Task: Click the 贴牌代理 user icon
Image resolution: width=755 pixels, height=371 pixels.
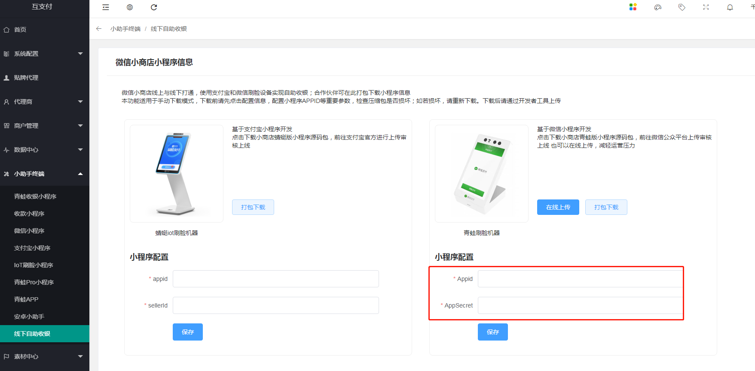Action: (6, 78)
